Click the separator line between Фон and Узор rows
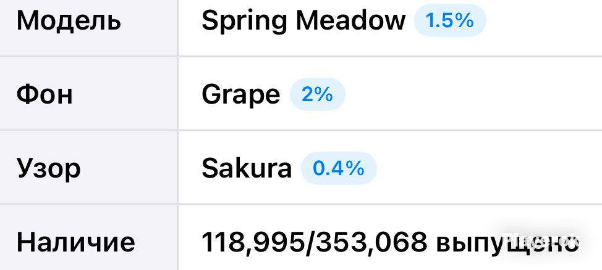 tap(301, 130)
